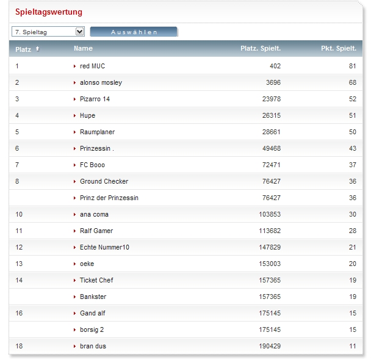
Task: Click the Echte Nummer10 player name
Action: pyautogui.click(x=104, y=247)
